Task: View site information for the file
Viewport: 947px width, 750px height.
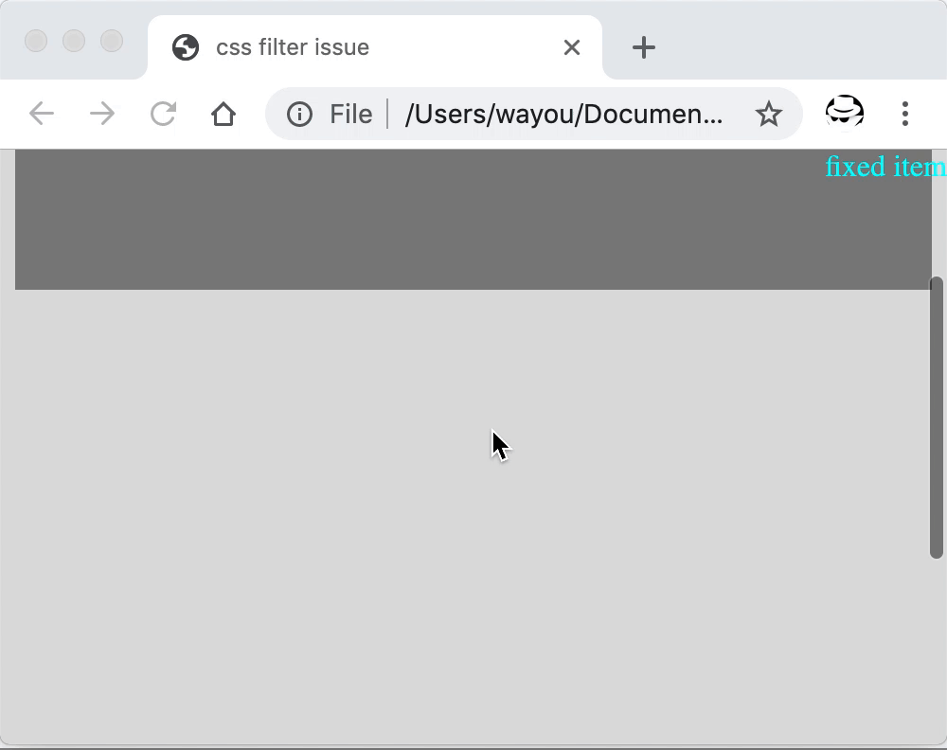Action: tap(299, 114)
